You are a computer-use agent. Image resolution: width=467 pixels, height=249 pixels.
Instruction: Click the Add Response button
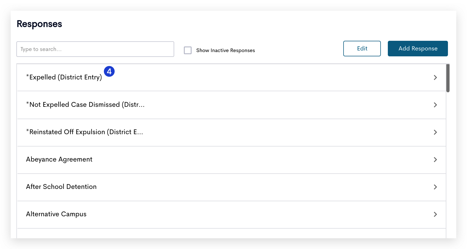(x=418, y=49)
